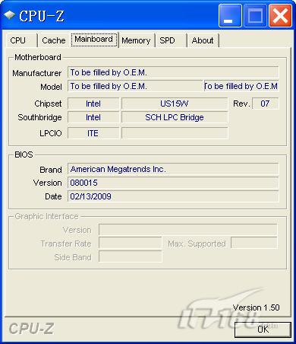
Task: Click the BIOS Brand American Megatrends field
Action: [173, 169]
